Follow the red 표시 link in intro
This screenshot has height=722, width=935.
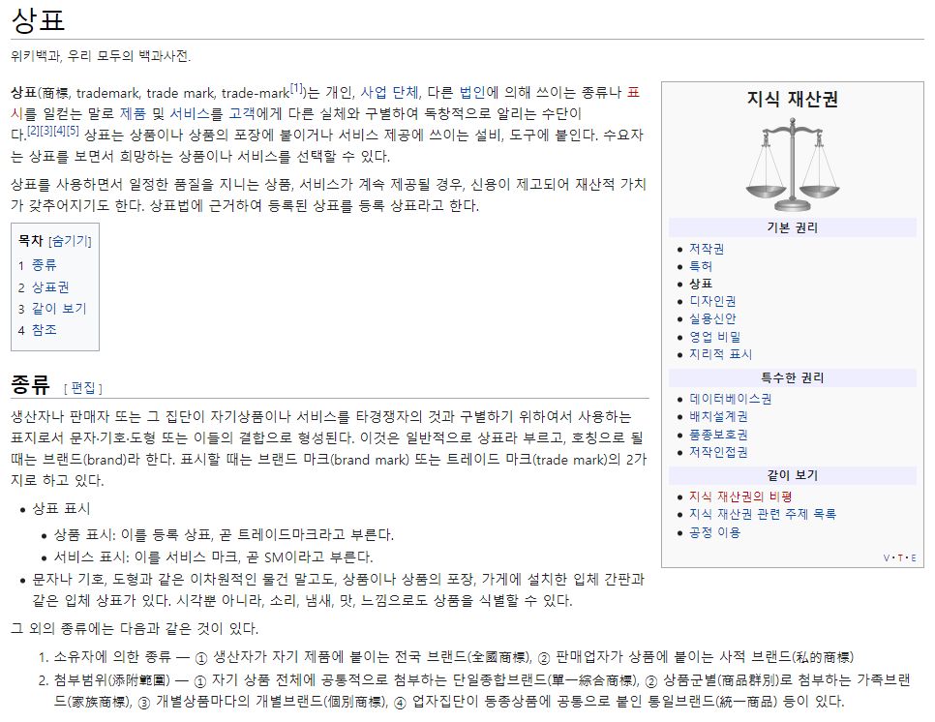633,92
